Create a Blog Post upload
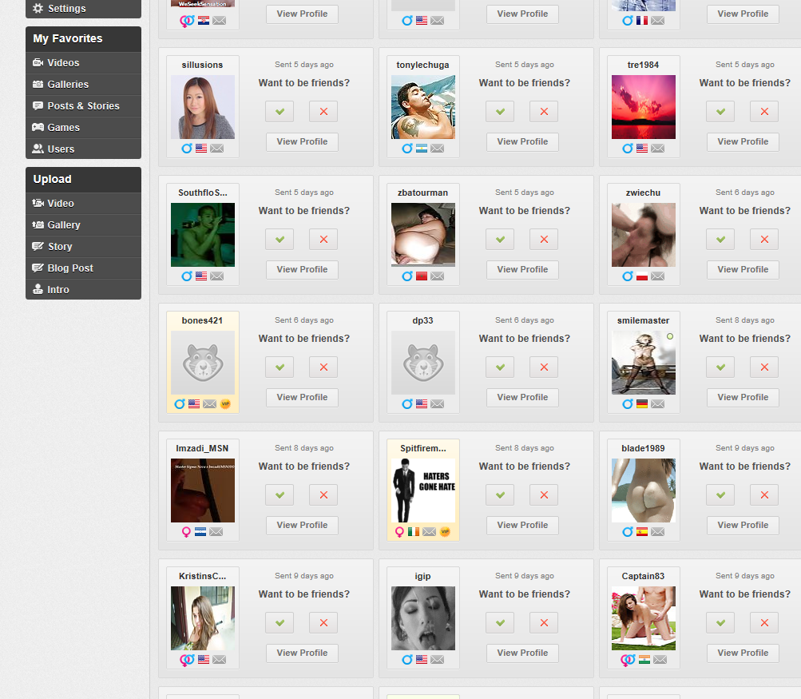Screen dimensions: 801x699 [83, 268]
